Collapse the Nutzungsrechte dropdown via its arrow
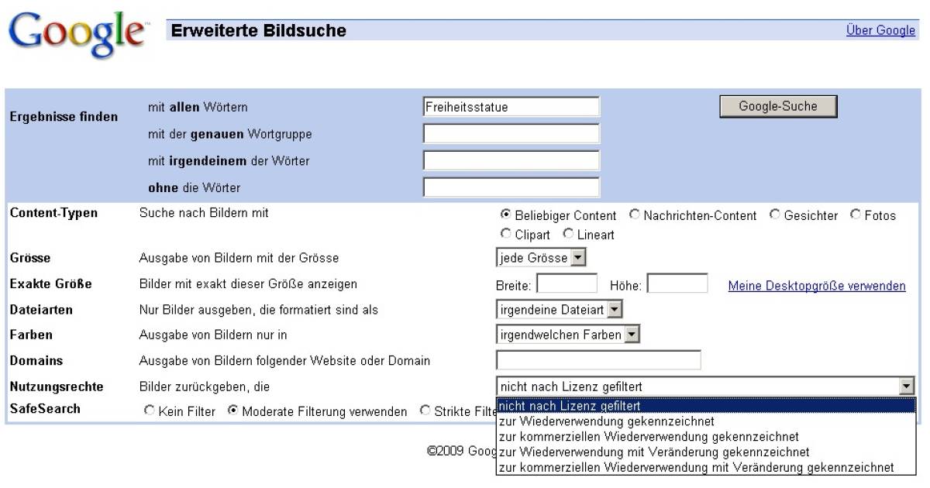The width and height of the screenshot is (930, 488). (x=906, y=386)
